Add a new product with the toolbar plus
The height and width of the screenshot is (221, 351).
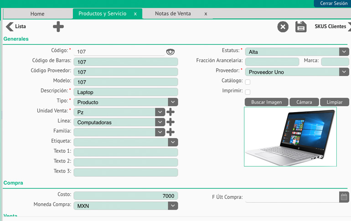click(58, 26)
